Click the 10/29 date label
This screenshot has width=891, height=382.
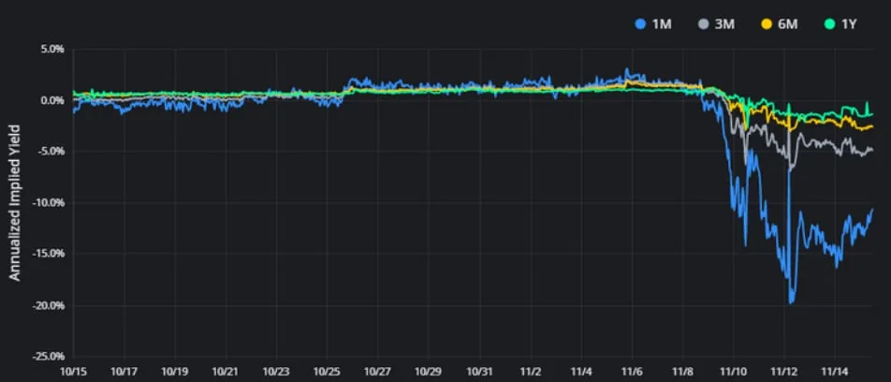click(429, 373)
